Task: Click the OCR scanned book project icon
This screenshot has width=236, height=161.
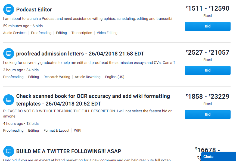Action: click(x=9, y=100)
